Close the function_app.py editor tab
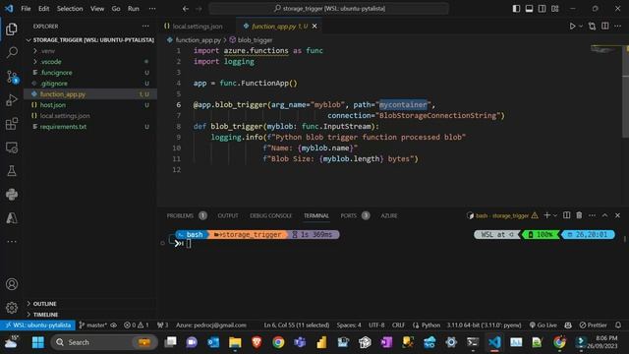 [314, 27]
